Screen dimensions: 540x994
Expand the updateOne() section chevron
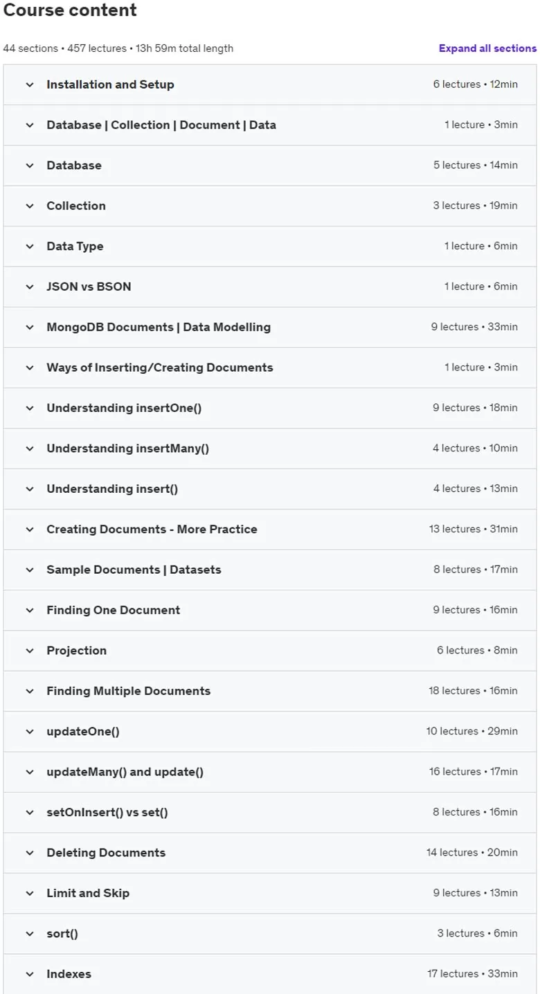click(x=30, y=732)
